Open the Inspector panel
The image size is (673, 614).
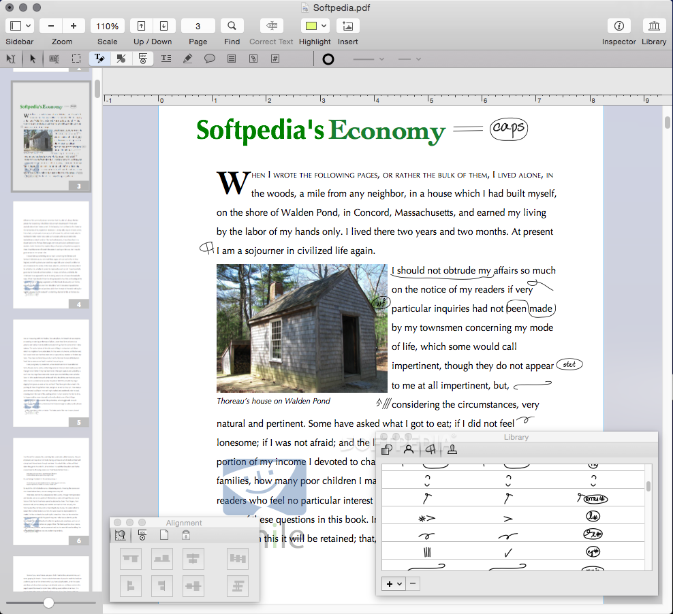(619, 26)
